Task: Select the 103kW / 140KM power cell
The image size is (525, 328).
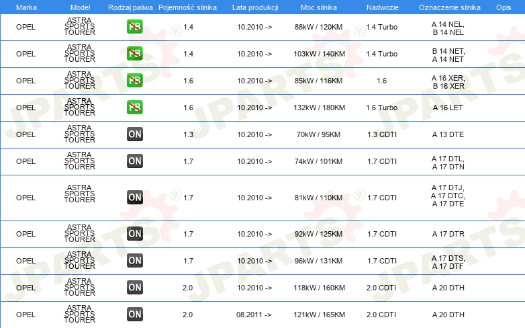Action: tap(319, 54)
